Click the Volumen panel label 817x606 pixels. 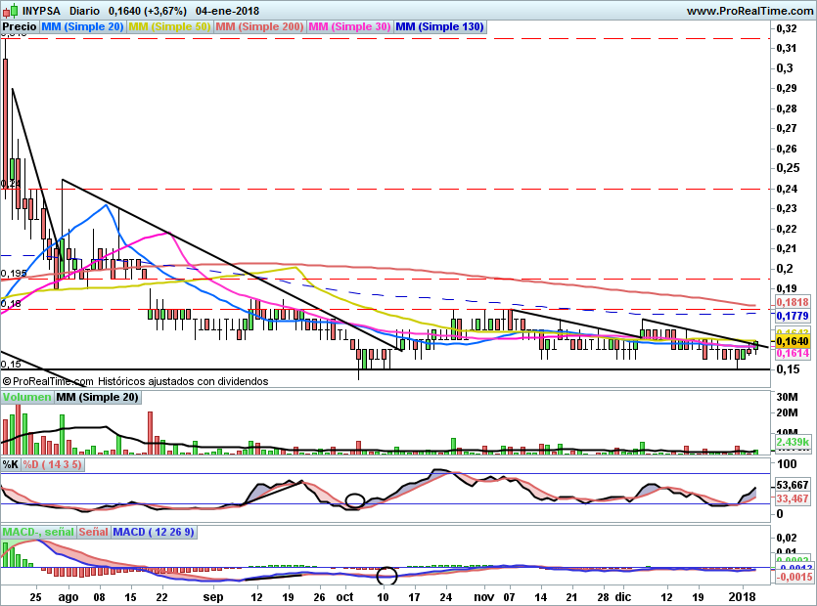pyautogui.click(x=27, y=397)
